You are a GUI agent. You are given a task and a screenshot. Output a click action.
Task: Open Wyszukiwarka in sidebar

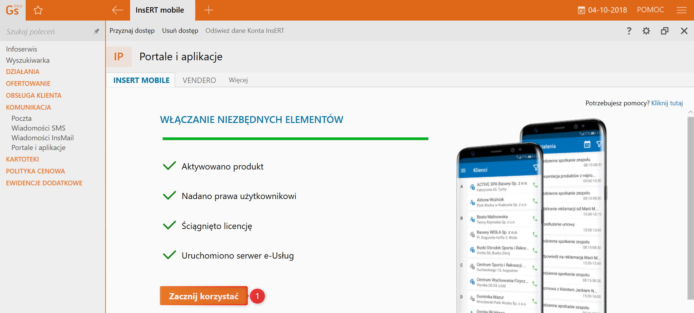click(x=27, y=60)
